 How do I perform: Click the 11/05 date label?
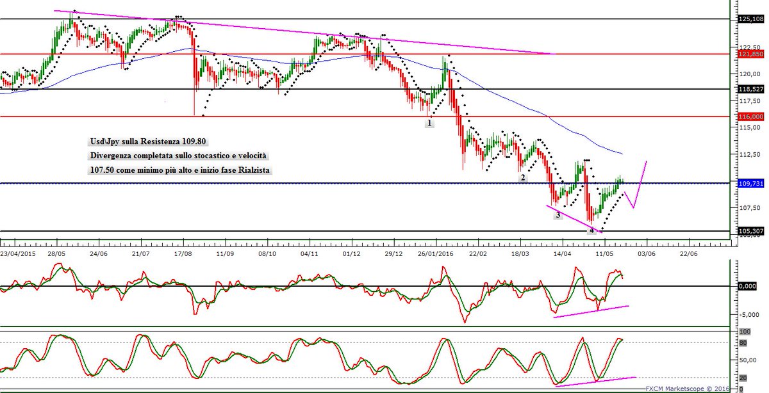point(605,253)
